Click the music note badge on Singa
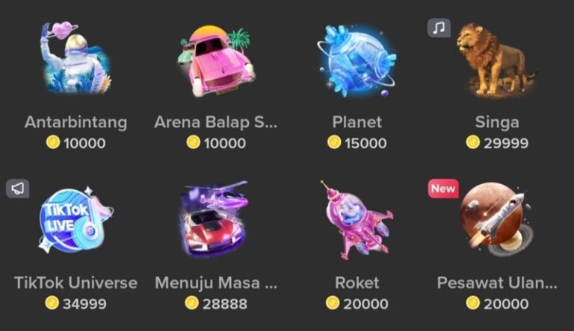This screenshot has width=574, height=331. point(439,28)
